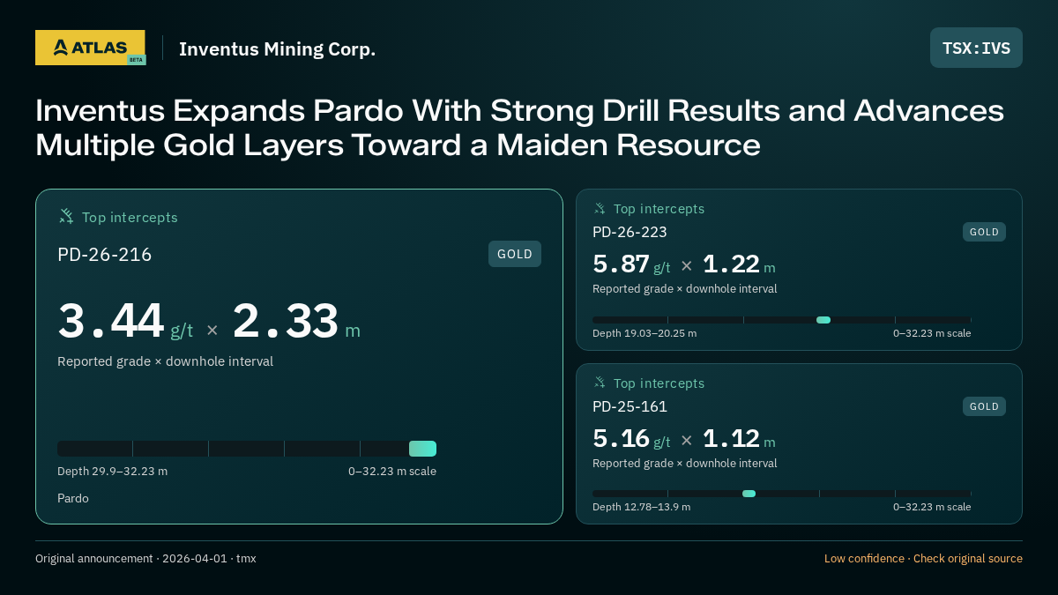Click the 3.44 g/t grade value
1058x595 pixels.
coord(125,321)
